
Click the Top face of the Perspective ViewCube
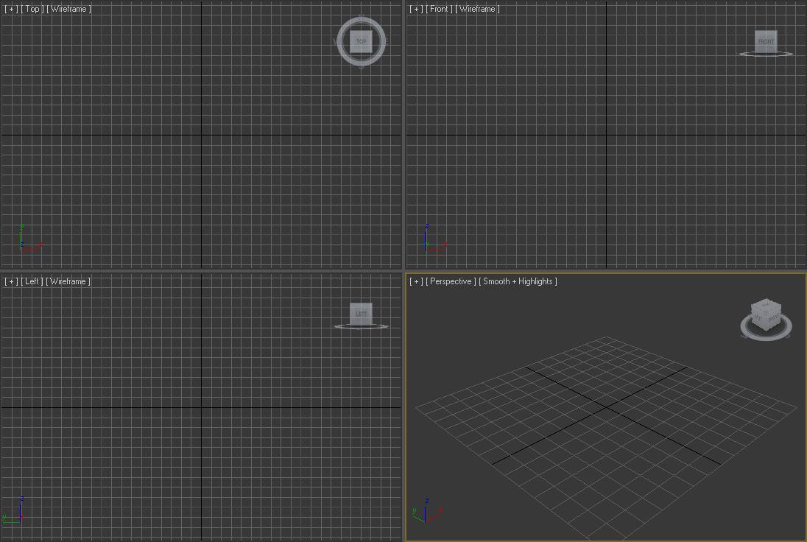[x=766, y=306]
